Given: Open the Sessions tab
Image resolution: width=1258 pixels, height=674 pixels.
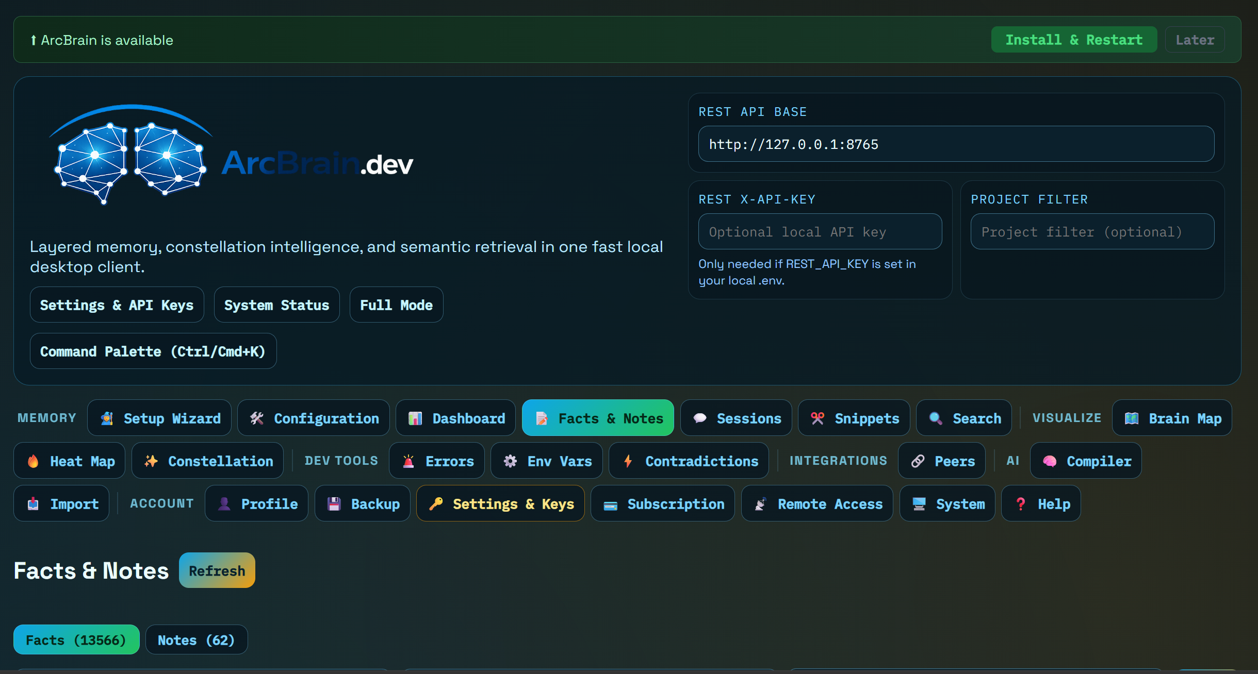Looking at the screenshot, I should click(736, 418).
